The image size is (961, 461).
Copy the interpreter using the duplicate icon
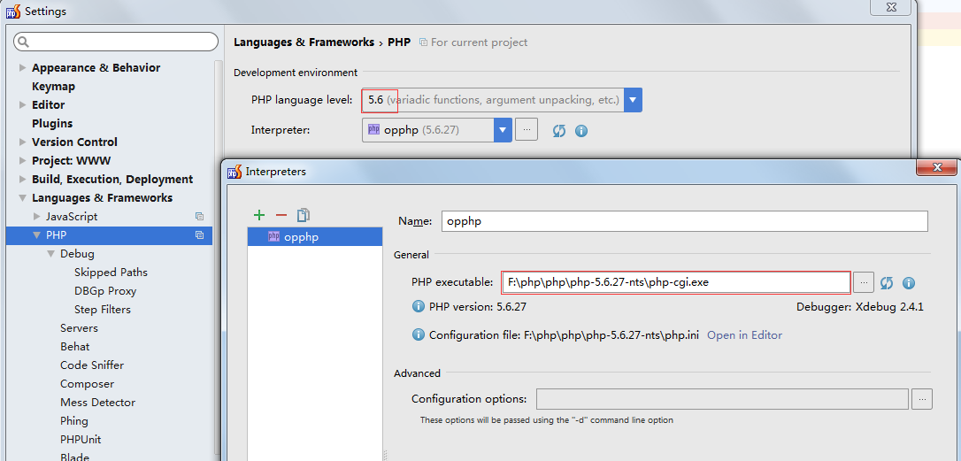click(x=304, y=214)
